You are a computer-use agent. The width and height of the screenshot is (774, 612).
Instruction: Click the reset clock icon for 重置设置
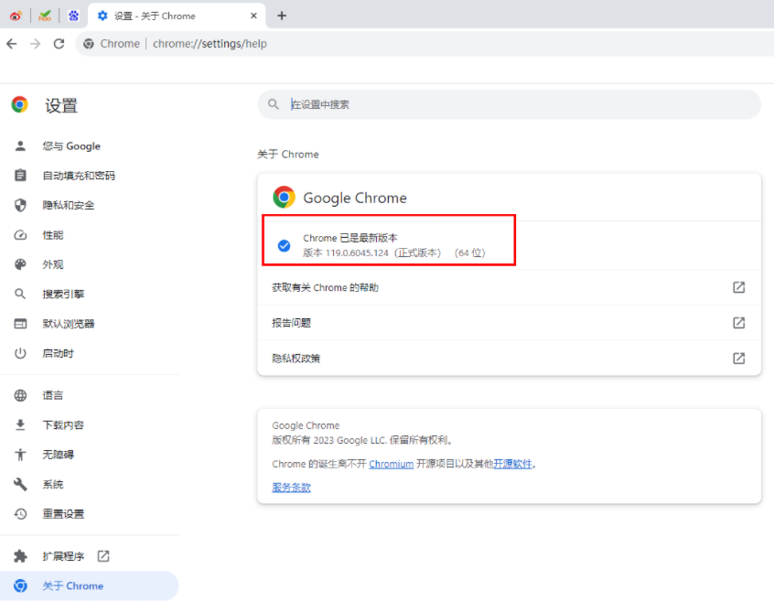tap(20, 514)
